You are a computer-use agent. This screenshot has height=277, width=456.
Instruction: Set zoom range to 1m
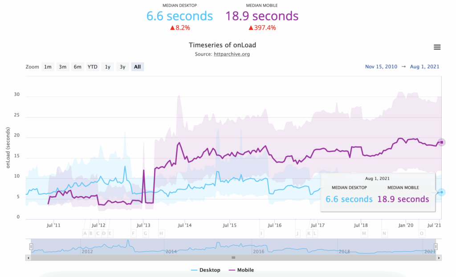(x=48, y=67)
